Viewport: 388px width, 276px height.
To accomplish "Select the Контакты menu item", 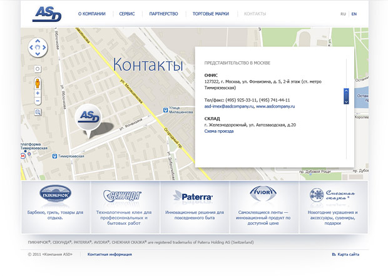I will tap(255, 14).
